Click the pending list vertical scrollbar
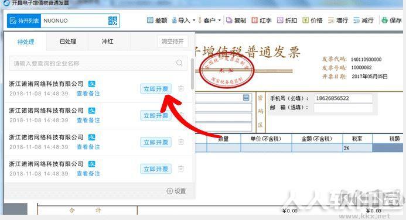The width and height of the screenshot is (406, 220). (x=192, y=74)
